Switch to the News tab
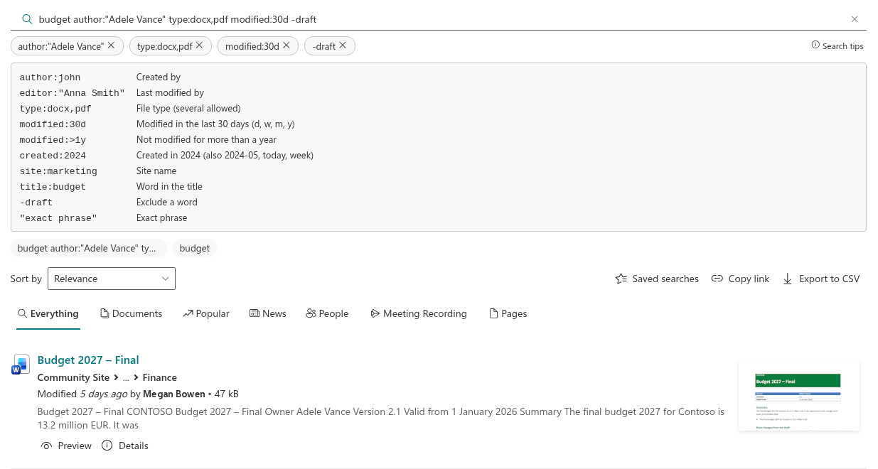The height and width of the screenshot is (469, 878). [268, 313]
